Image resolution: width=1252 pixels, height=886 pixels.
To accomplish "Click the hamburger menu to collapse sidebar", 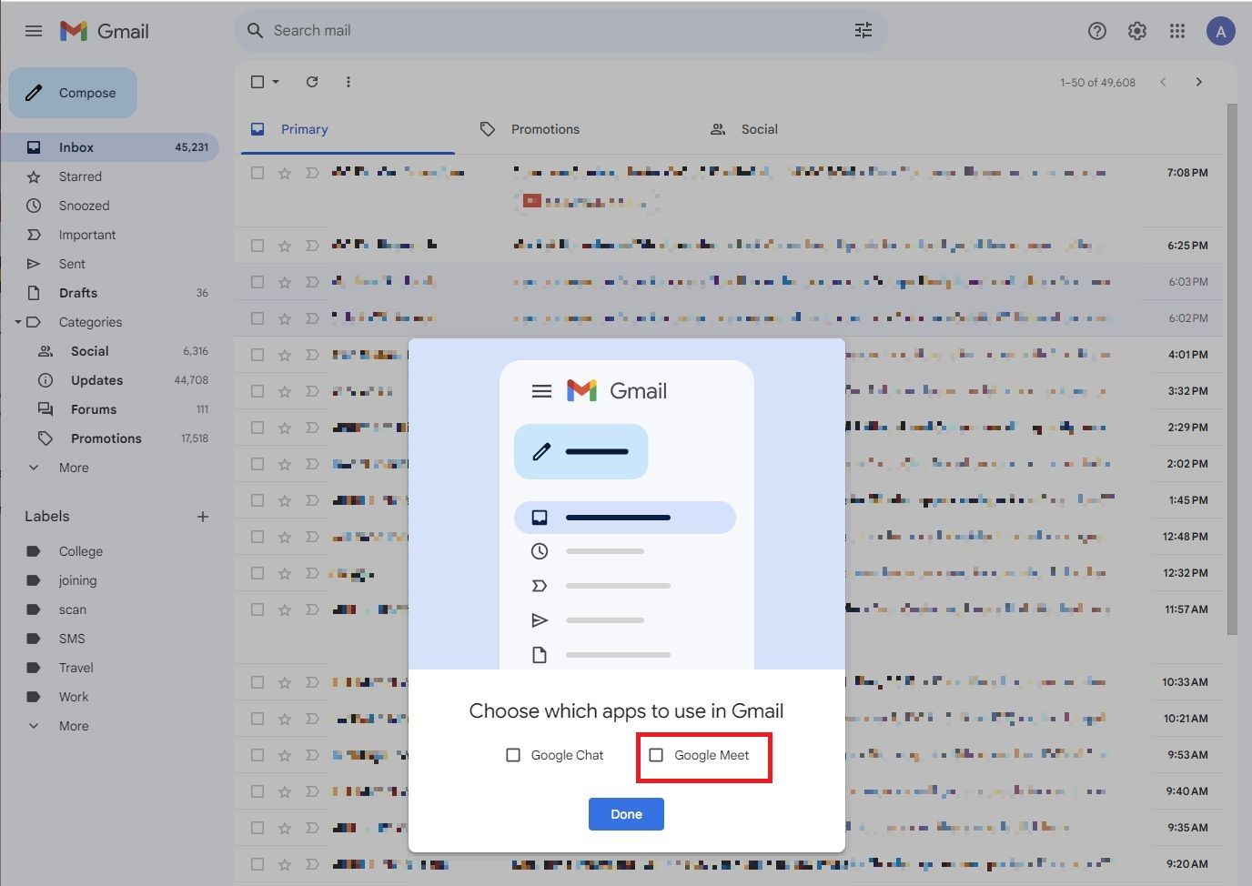I will tap(34, 30).
